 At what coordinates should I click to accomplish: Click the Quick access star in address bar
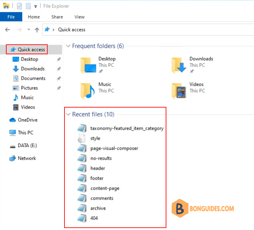(x=47, y=29)
